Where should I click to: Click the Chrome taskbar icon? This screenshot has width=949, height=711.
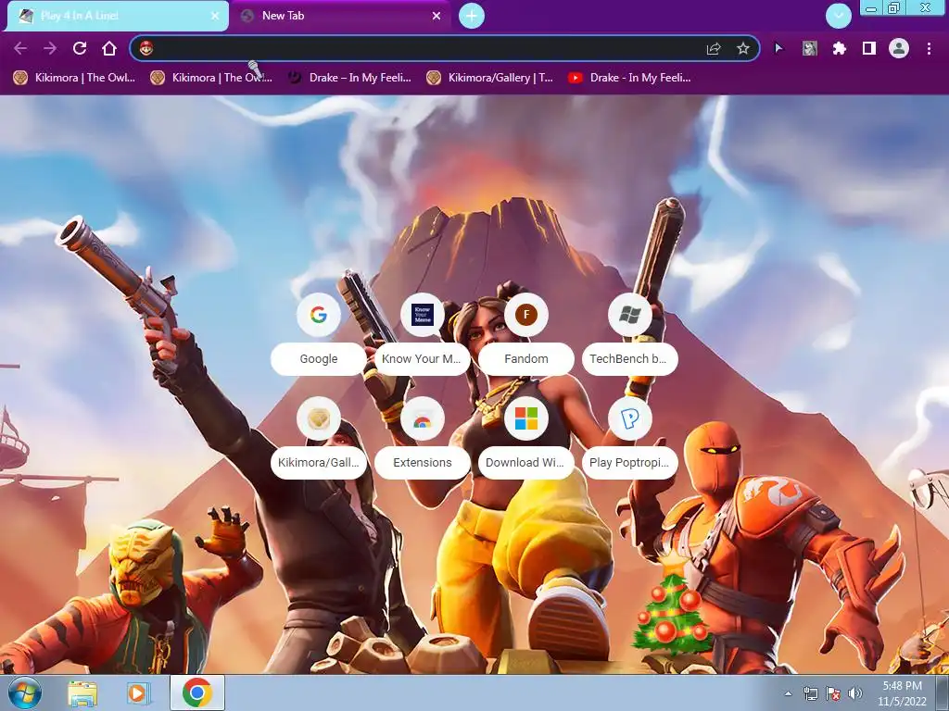point(197,692)
